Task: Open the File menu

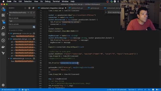Action: (15, 2)
